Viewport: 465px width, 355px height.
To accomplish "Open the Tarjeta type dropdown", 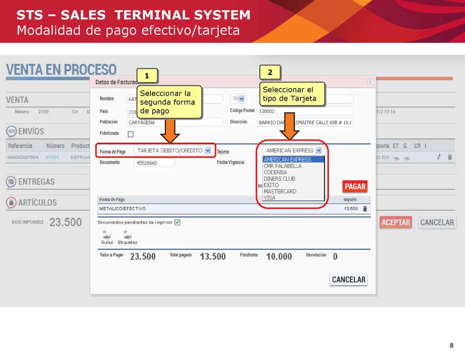I will pyautogui.click(x=319, y=151).
